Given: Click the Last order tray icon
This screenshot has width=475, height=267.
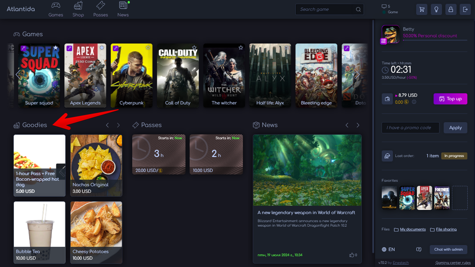Looking at the screenshot, I should [387, 156].
